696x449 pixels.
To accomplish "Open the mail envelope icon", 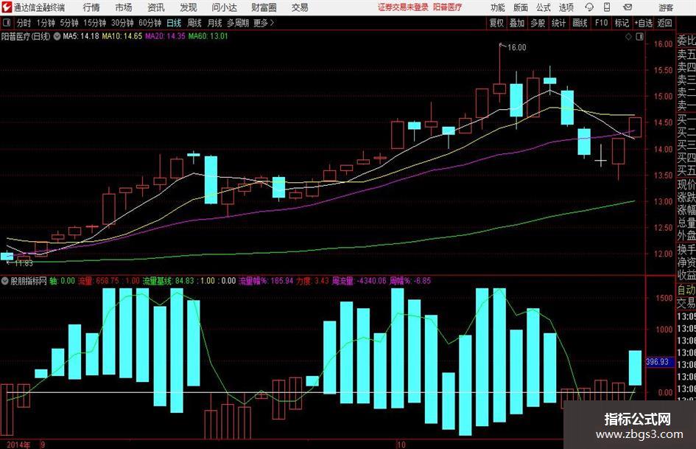I will coord(628,7).
